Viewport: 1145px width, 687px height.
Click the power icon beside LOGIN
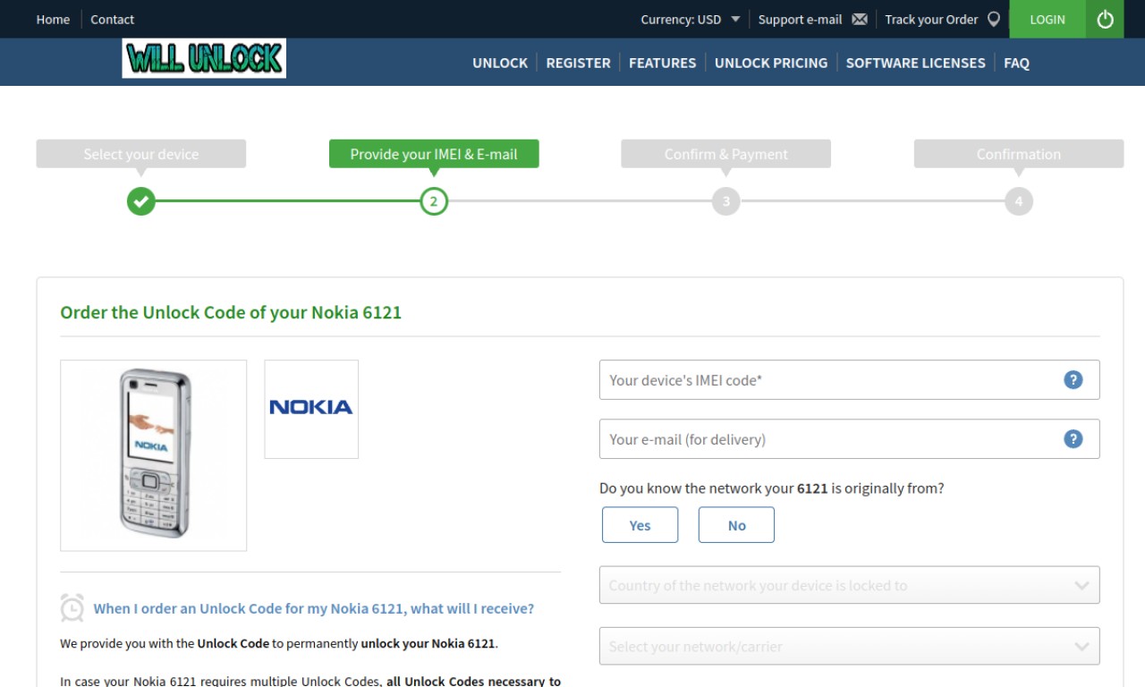pyautogui.click(x=1106, y=19)
